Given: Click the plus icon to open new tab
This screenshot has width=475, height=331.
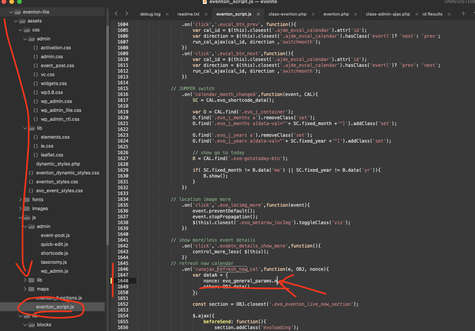Looking at the screenshot, I should tap(463, 14).
